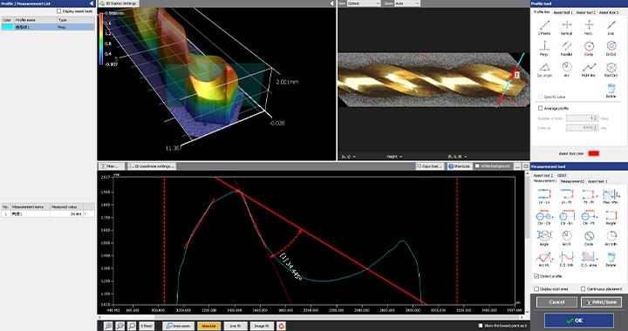Select the Perp. profile line tool

[544, 49]
